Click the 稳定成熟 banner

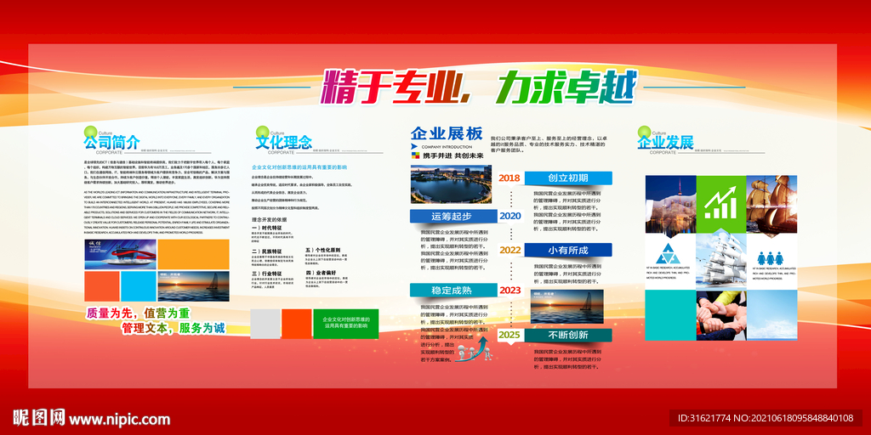click(453, 290)
